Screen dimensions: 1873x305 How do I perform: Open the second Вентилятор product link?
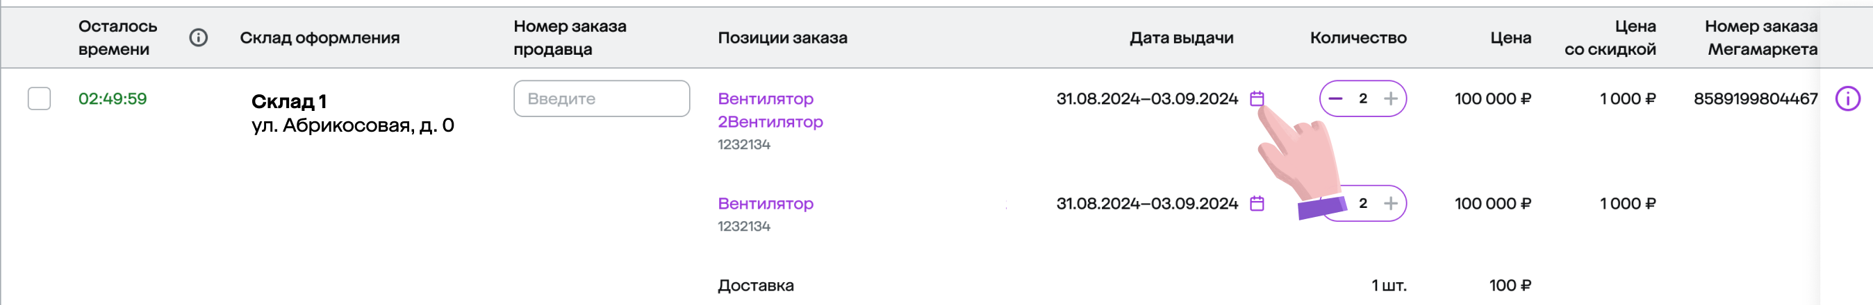(x=766, y=203)
